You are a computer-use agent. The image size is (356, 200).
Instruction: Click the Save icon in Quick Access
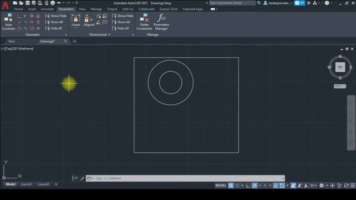[x=27, y=3]
